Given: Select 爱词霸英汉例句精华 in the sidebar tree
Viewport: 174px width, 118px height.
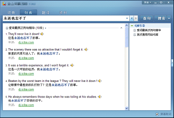Looking at the screenshot, I should coord(149,30).
